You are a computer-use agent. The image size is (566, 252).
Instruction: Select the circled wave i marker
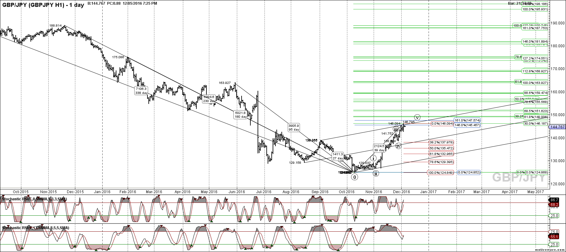[374, 158]
